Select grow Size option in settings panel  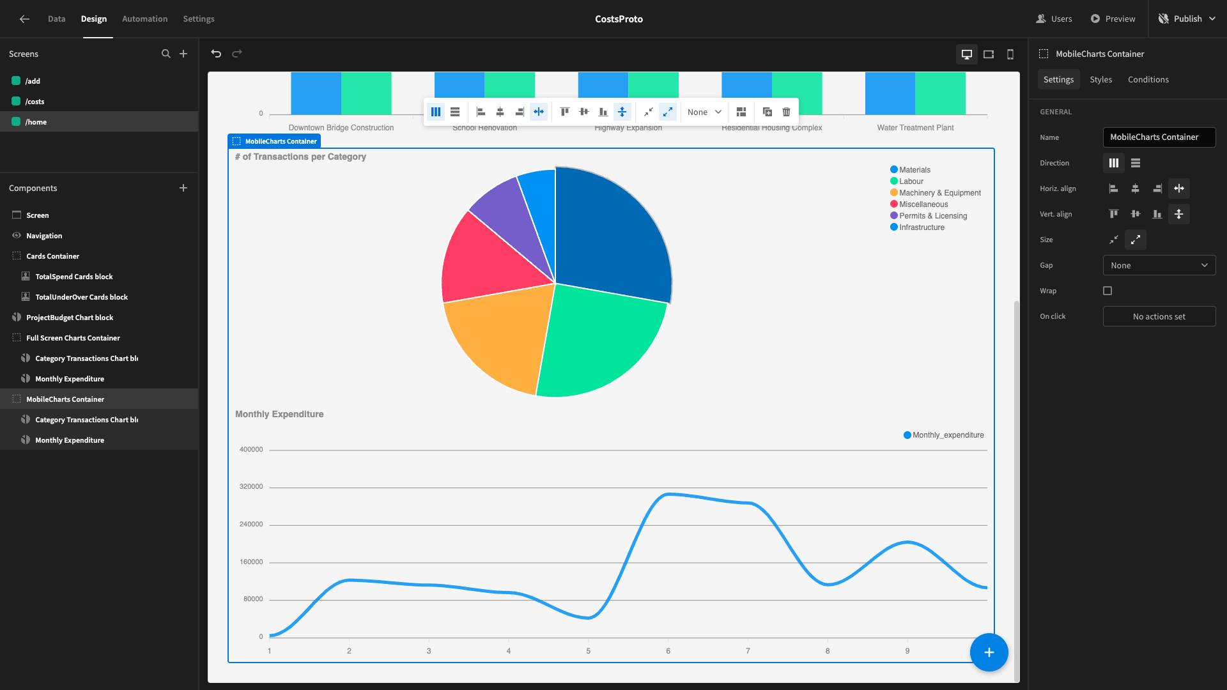(x=1136, y=240)
